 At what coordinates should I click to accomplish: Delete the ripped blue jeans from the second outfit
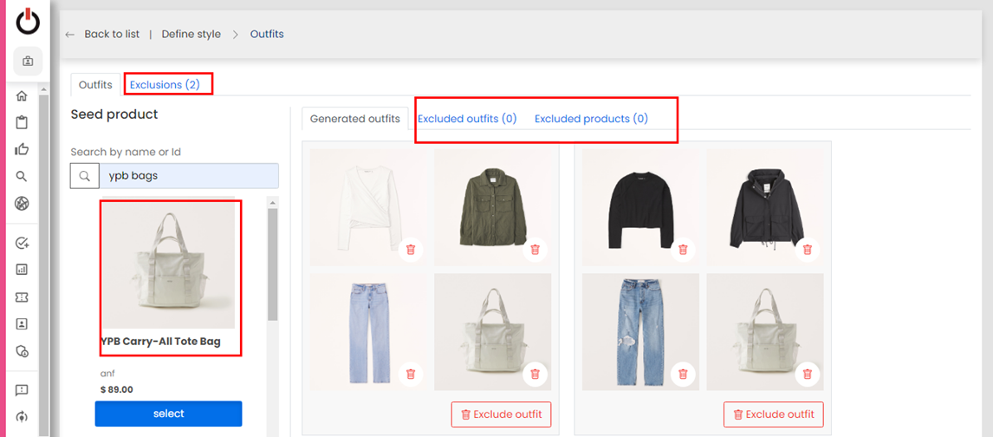click(x=683, y=374)
